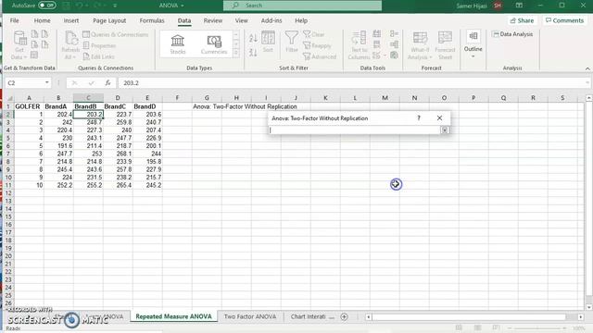Screen dimensions: 593x333
Task: Open the custom Sort dialog
Action: [268, 42]
